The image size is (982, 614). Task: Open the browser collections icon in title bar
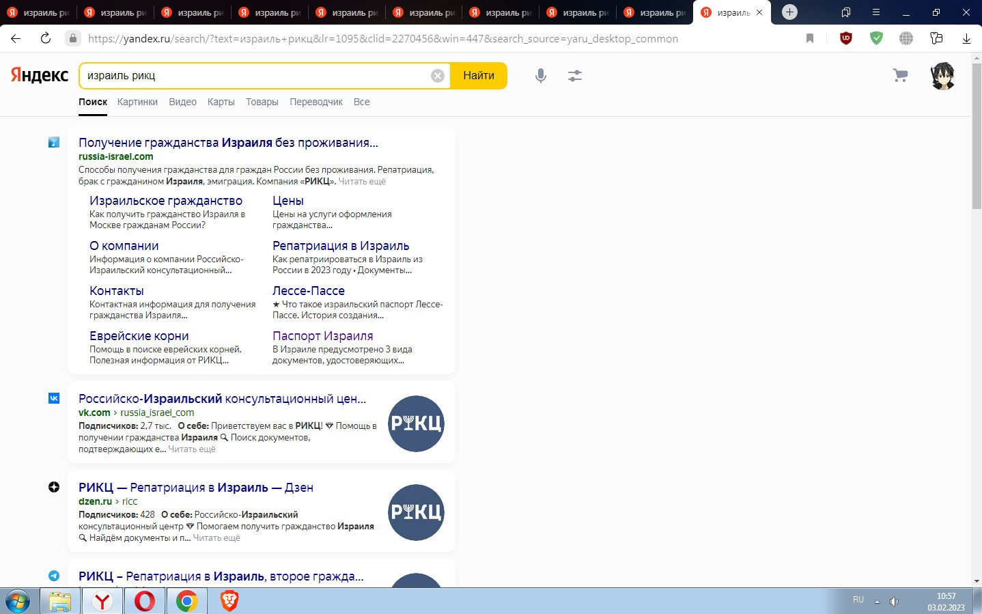[846, 12]
